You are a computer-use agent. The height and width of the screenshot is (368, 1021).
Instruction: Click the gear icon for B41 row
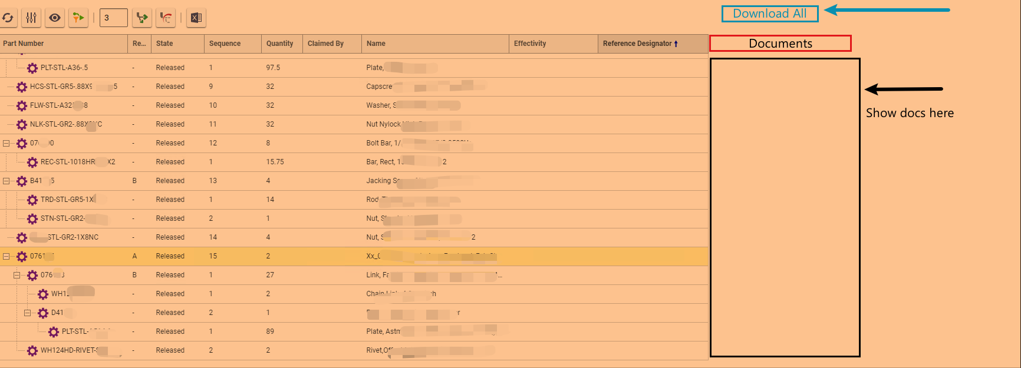[x=22, y=181]
